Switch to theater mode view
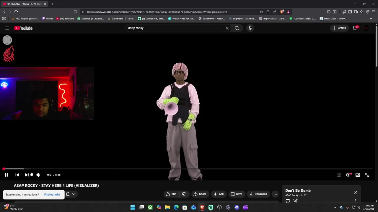The height and width of the screenshot is (212, 378). 358,175
